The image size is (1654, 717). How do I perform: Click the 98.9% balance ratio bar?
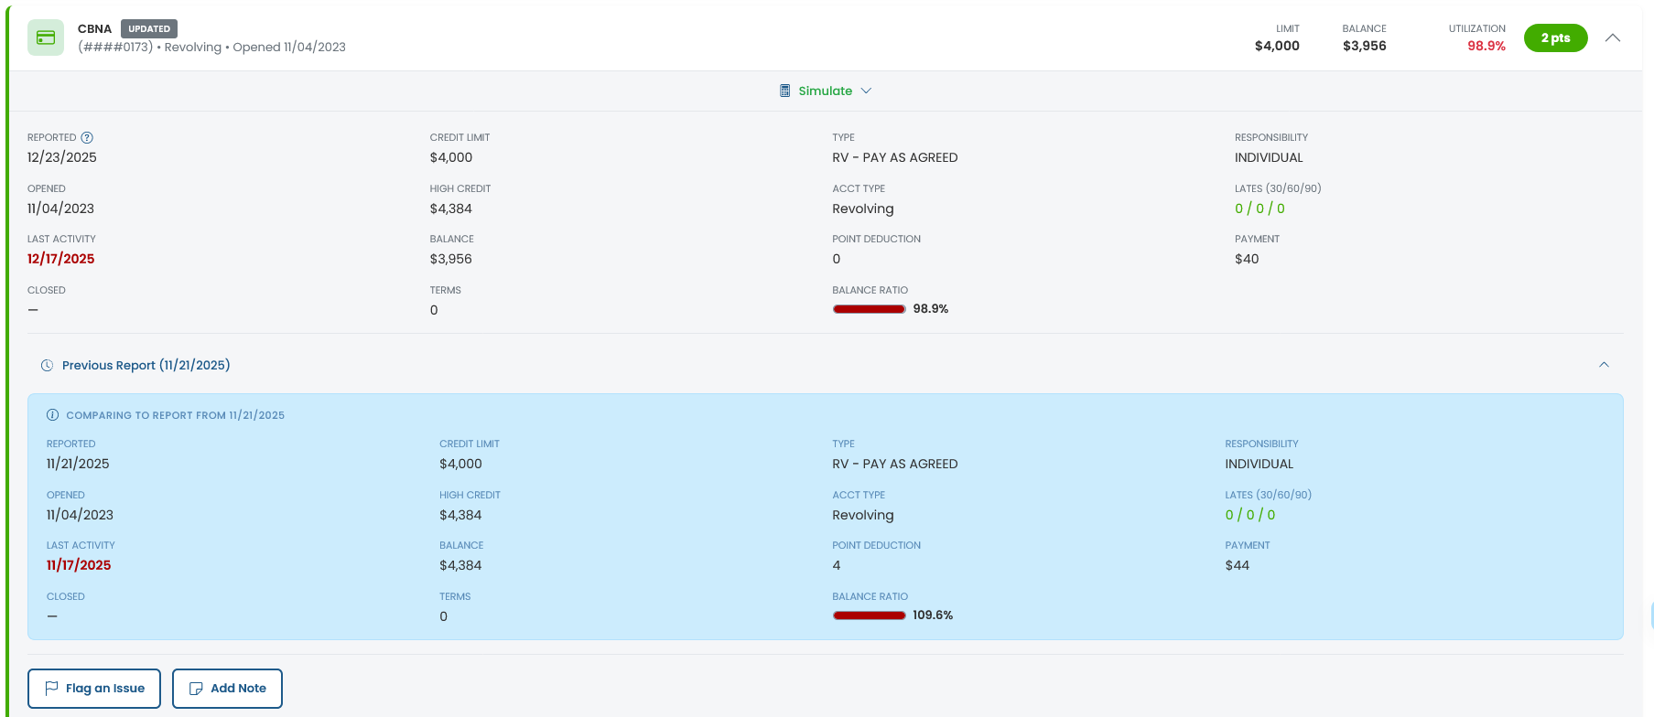click(869, 309)
